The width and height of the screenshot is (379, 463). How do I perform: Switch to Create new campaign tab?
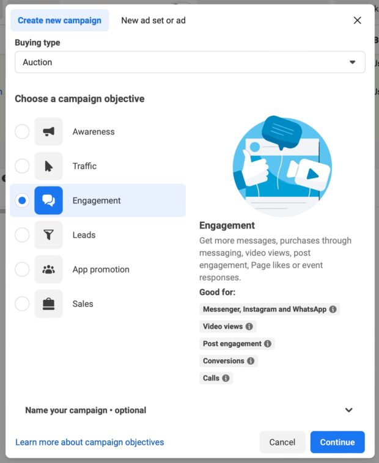[60, 20]
